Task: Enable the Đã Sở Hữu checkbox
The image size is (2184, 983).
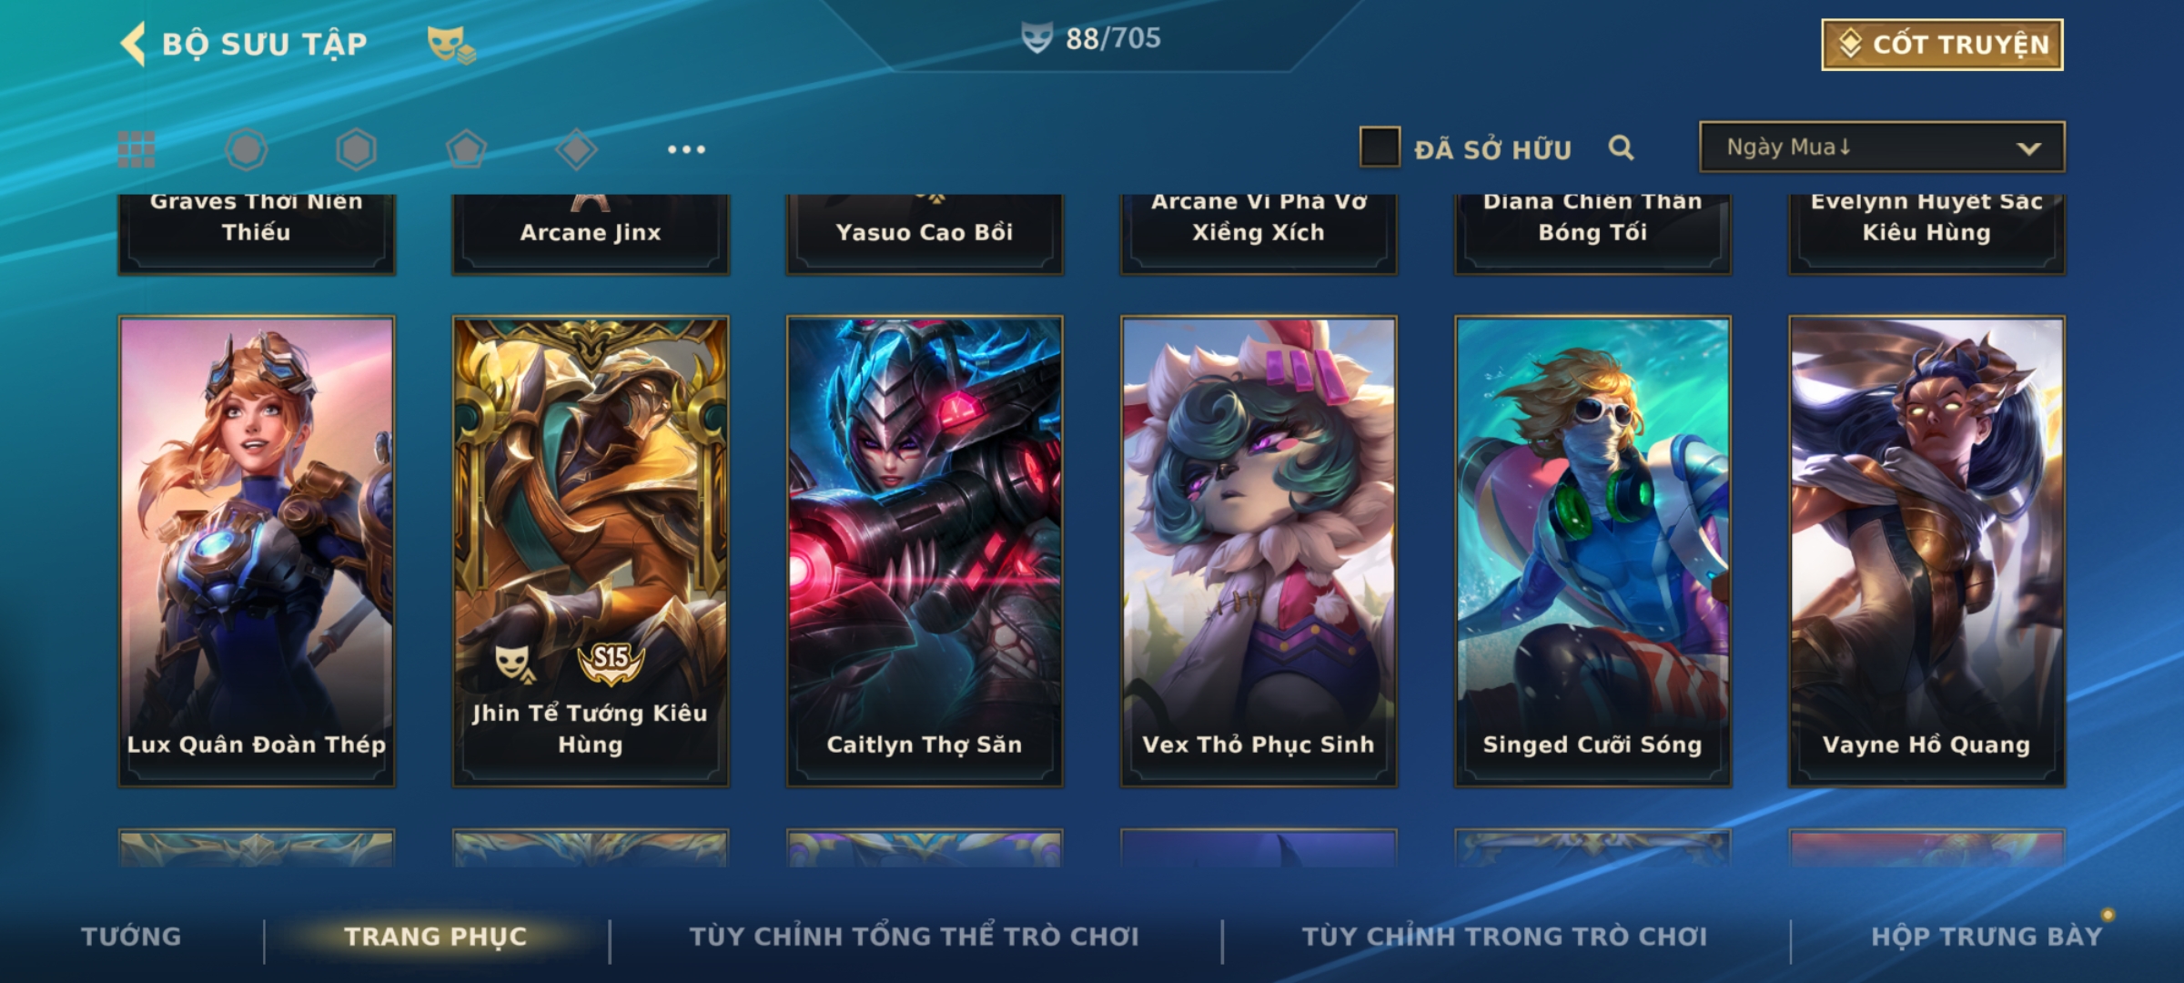Action: coord(1380,147)
